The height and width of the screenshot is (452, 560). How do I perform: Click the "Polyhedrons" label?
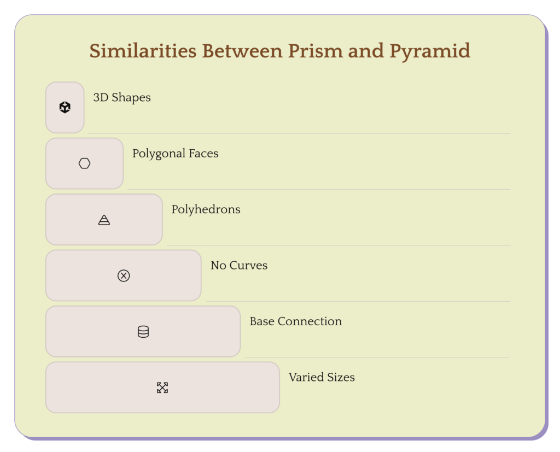point(206,209)
